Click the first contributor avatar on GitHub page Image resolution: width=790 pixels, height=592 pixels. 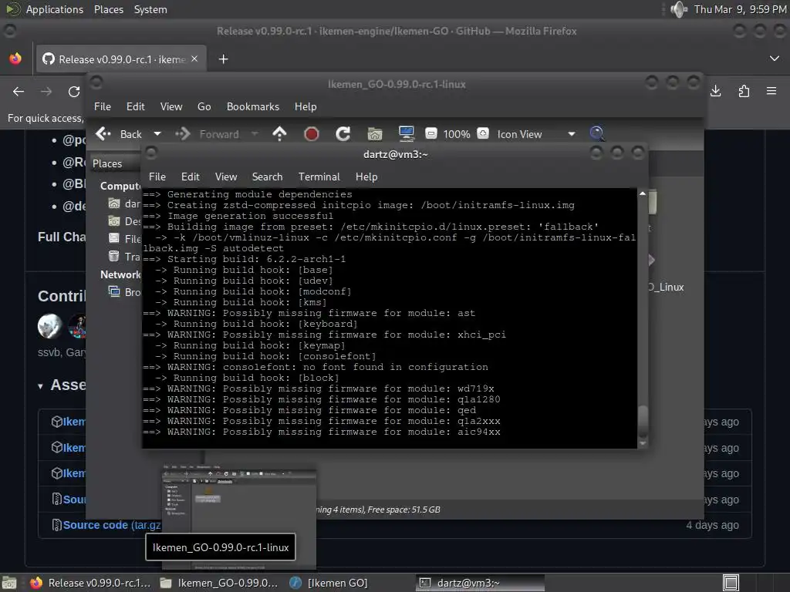click(50, 326)
